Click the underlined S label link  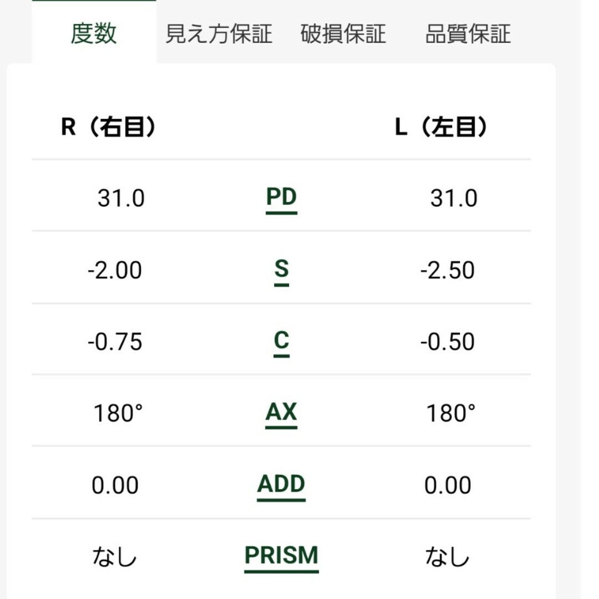[x=282, y=272]
